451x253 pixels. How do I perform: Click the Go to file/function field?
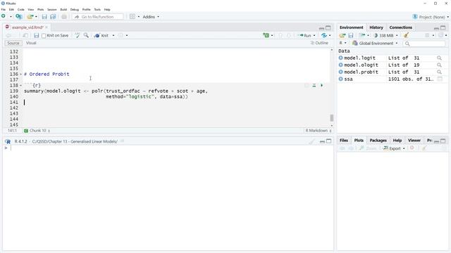[98, 17]
